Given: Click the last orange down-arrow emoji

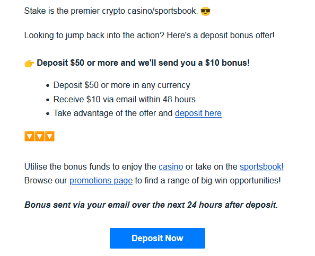Looking at the screenshot, I should pos(49,136).
